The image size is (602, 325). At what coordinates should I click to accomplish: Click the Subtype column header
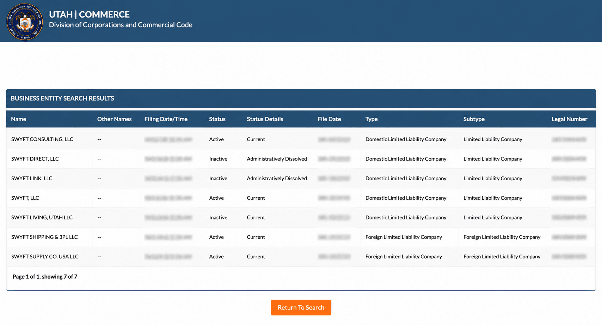[x=474, y=119]
